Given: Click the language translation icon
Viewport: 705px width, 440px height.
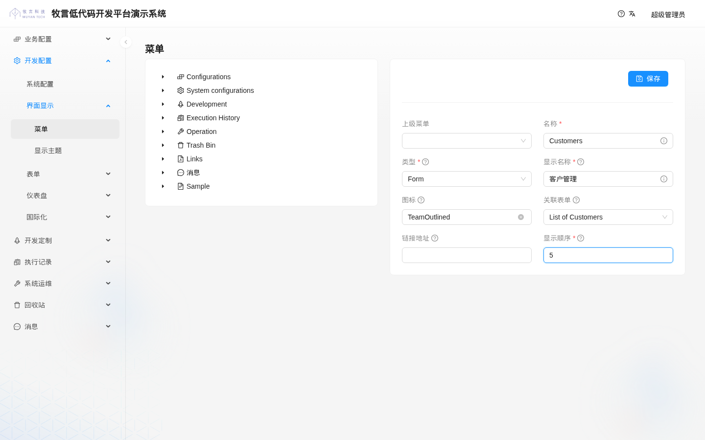Looking at the screenshot, I should pos(632,14).
